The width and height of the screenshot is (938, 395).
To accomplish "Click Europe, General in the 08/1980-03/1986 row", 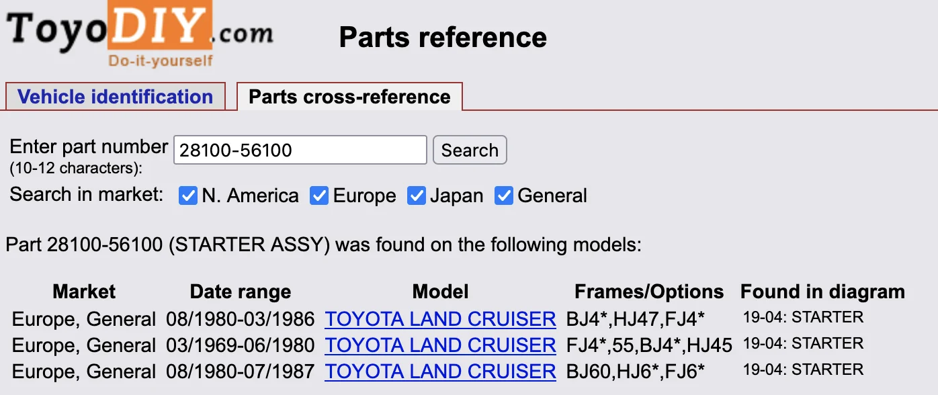I will (x=84, y=319).
